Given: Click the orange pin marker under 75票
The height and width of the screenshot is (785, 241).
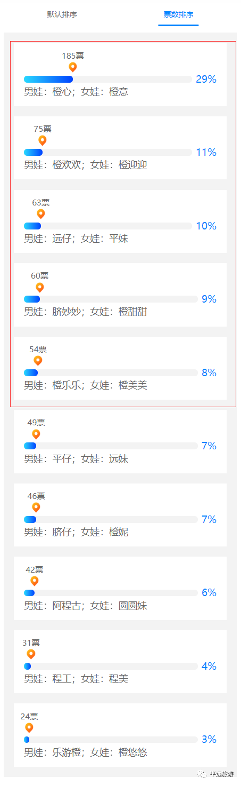Looking at the screenshot, I should pos(43,140).
